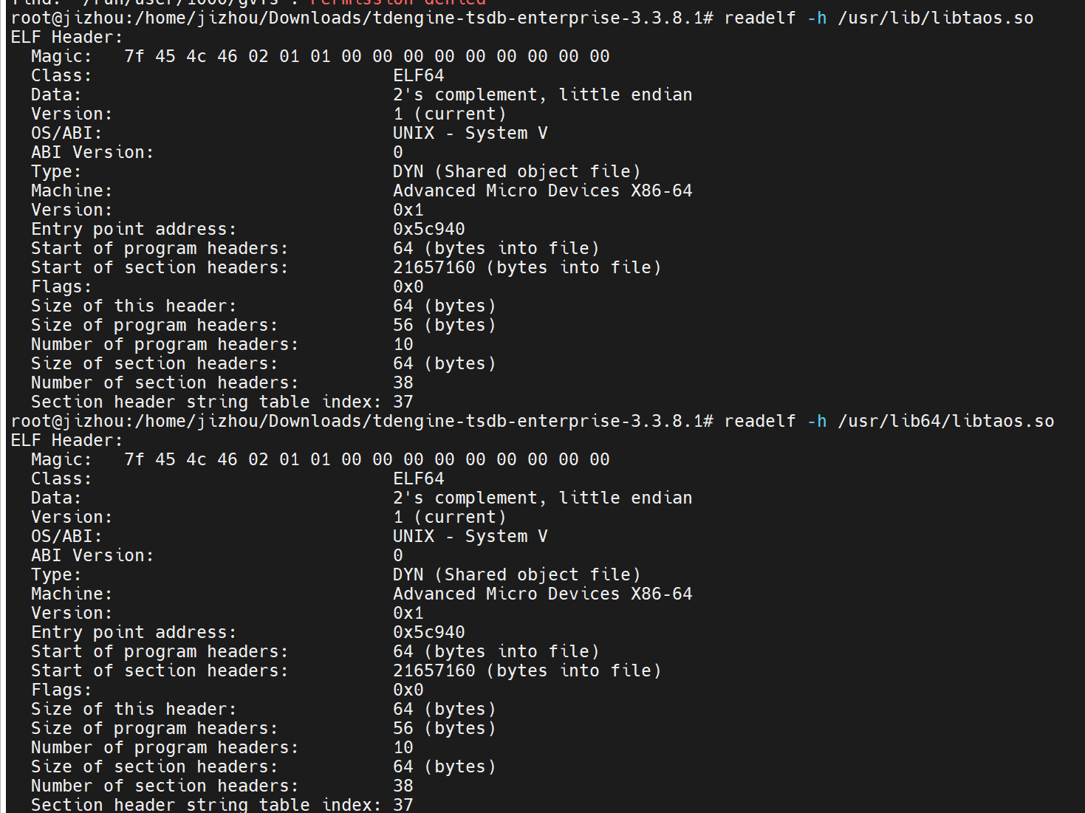
Task: Click Advanced Micro Devices X86-64 in first output
Action: [542, 191]
